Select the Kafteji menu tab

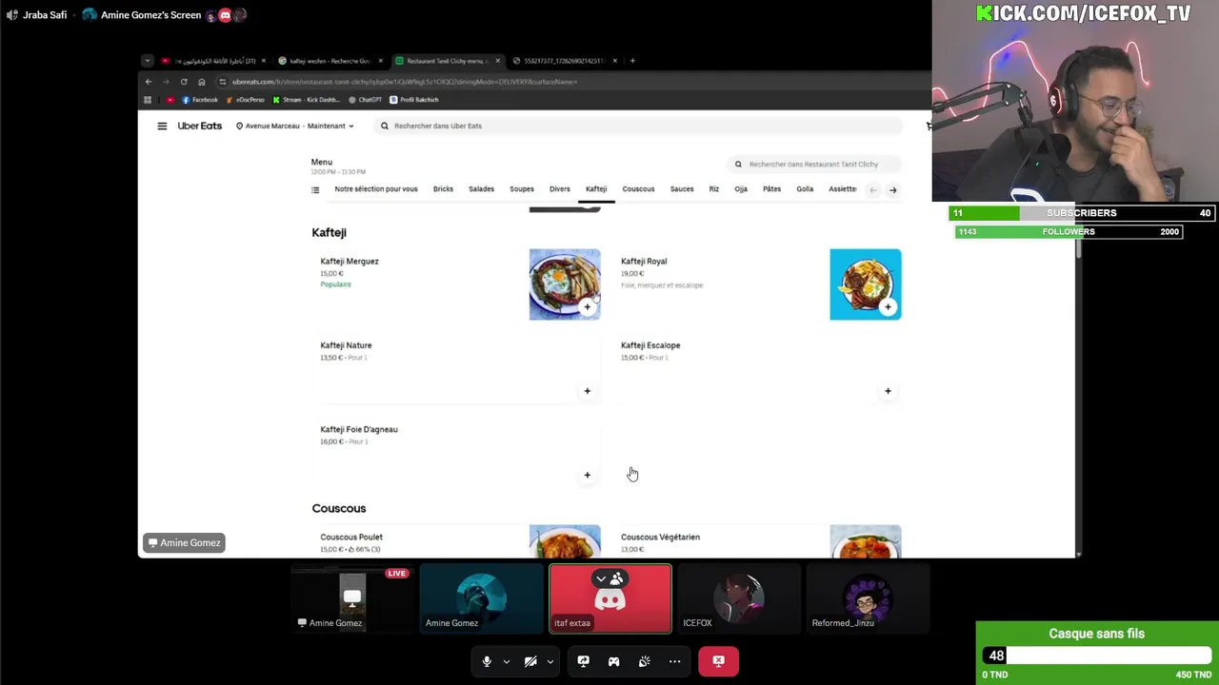(x=596, y=189)
